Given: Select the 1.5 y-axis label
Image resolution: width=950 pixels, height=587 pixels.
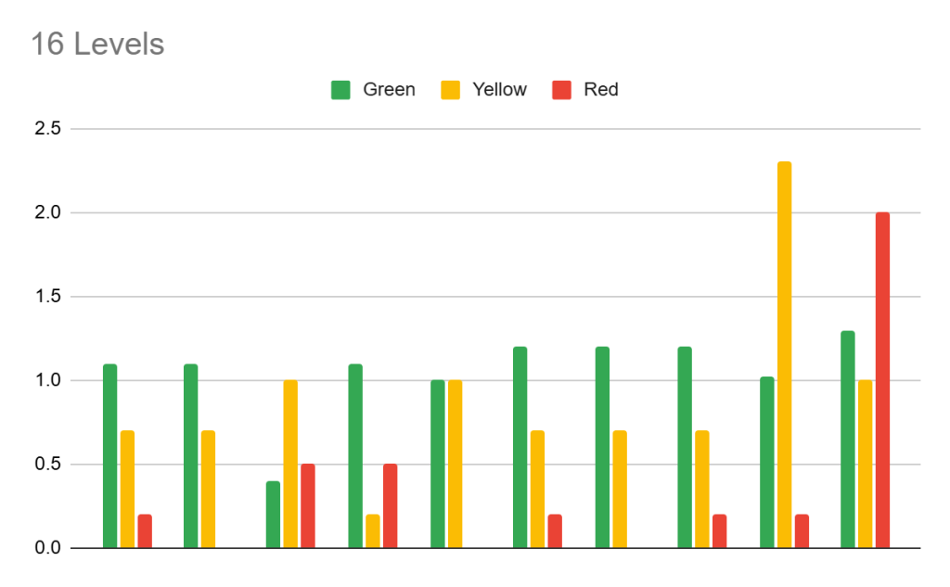Looking at the screenshot, I should (47, 297).
